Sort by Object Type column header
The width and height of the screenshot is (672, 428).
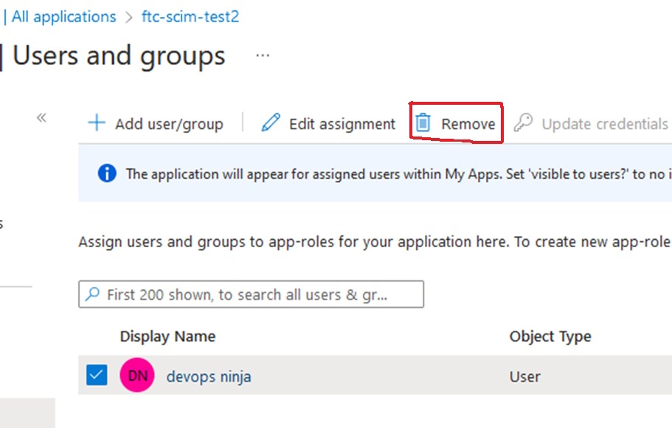pyautogui.click(x=550, y=336)
